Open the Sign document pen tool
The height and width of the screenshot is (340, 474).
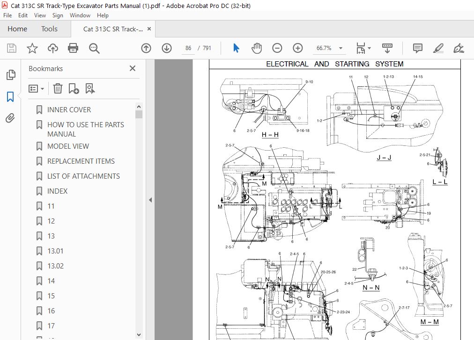coord(459,48)
